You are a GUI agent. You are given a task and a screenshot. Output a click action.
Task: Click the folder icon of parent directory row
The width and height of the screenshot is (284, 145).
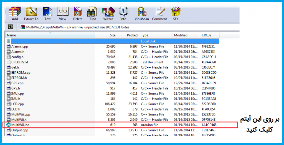9,41
